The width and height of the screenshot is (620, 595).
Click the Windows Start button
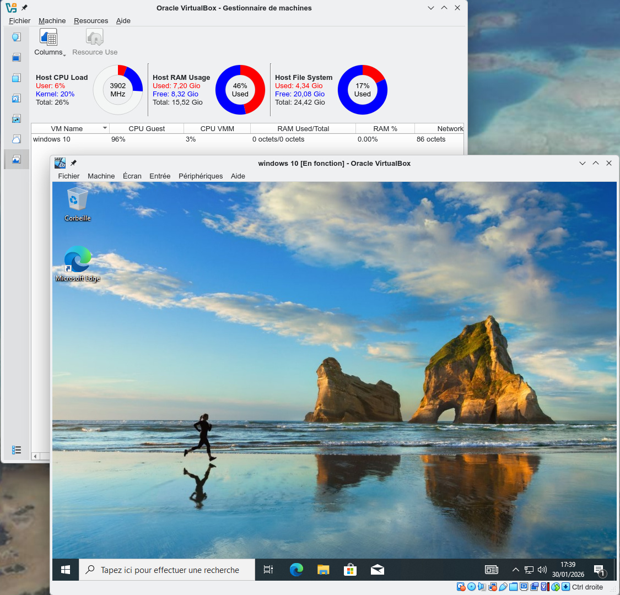pyautogui.click(x=66, y=570)
